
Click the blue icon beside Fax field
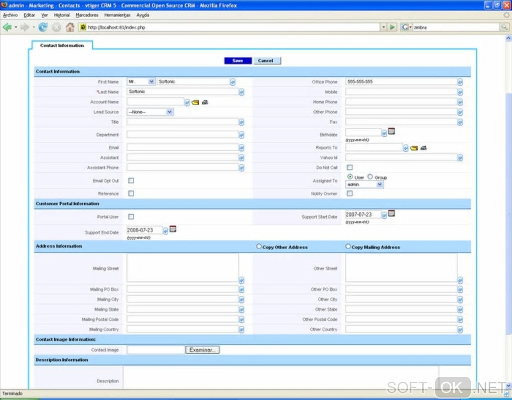click(460, 122)
